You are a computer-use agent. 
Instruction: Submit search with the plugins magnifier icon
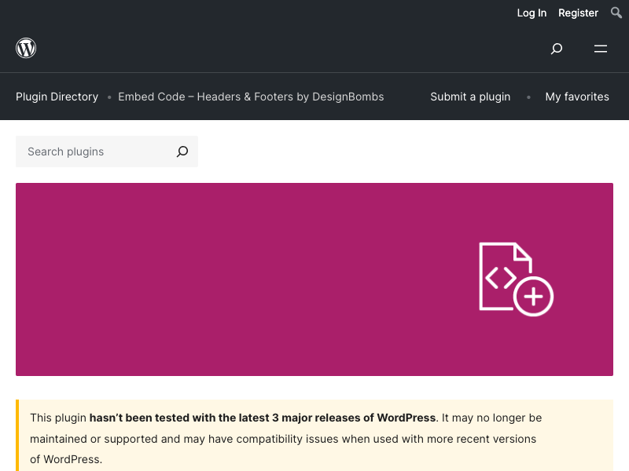pos(182,152)
